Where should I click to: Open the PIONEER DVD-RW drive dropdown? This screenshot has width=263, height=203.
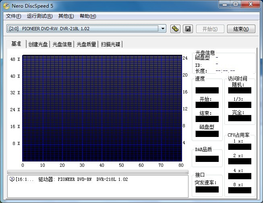[163, 29]
